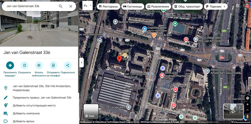
Task: Click Предложить правку for the address
Action: 42,98
